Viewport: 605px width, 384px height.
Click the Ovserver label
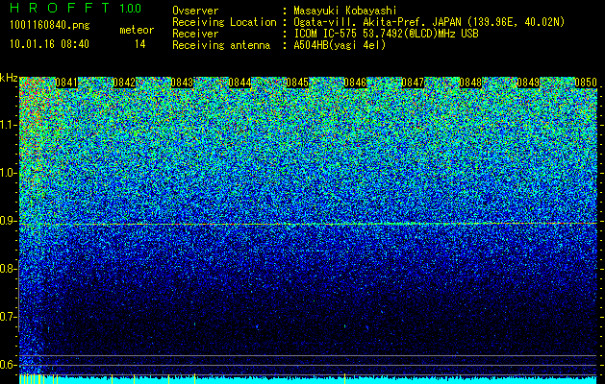(x=195, y=11)
